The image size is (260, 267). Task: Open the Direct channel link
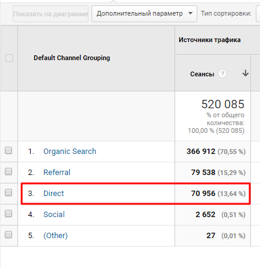pyautogui.click(x=54, y=194)
